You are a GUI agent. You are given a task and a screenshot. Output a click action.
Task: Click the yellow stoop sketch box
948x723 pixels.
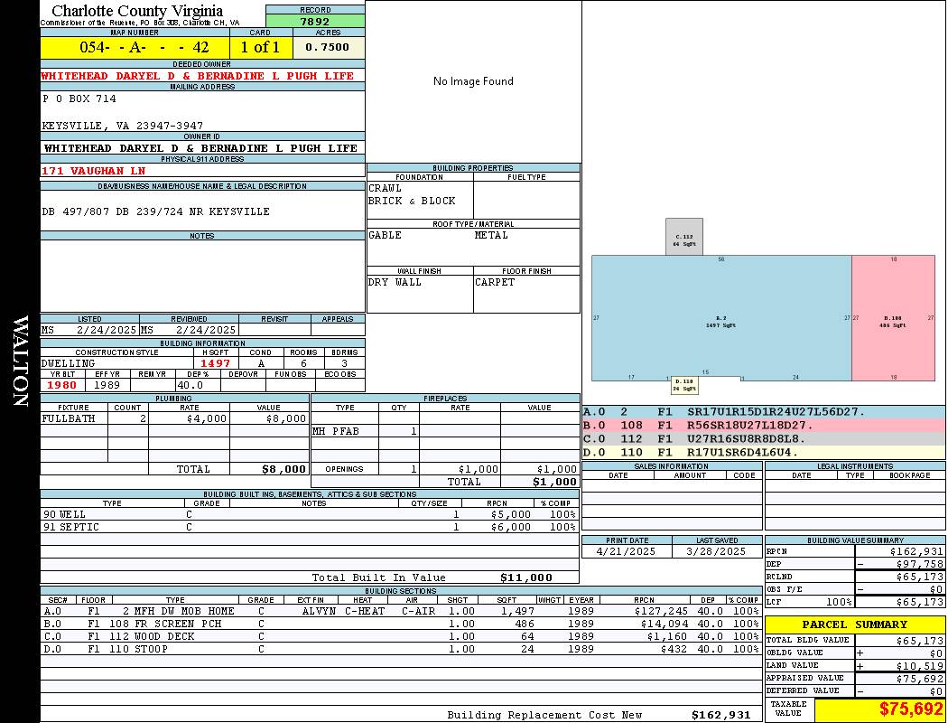coord(684,385)
